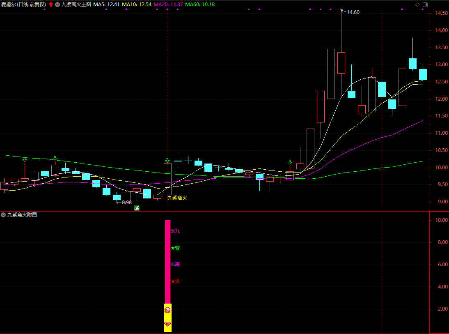Click the pink signal bar in the 九紫离火附图 panel

167,262
